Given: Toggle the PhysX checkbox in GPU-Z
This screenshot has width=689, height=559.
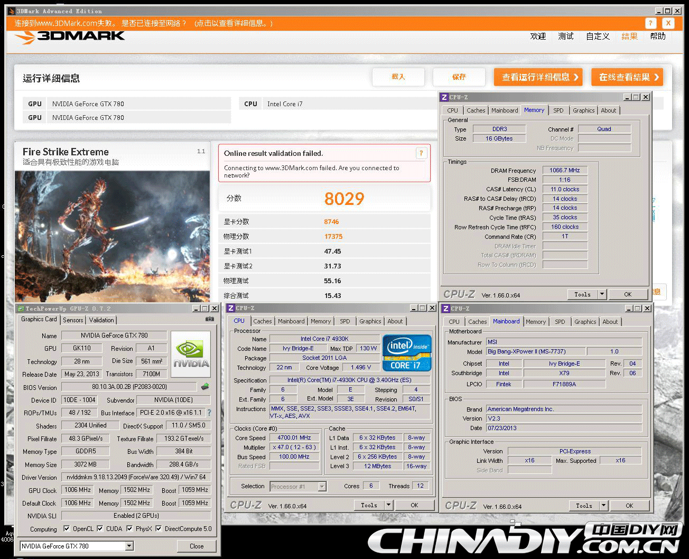Looking at the screenshot, I should 129,529.
